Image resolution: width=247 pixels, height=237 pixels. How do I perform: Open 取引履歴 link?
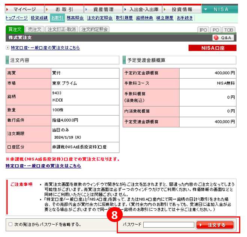point(124,18)
